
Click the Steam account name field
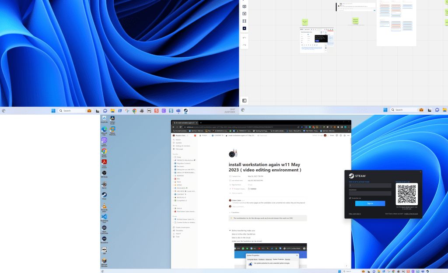(x=370, y=185)
